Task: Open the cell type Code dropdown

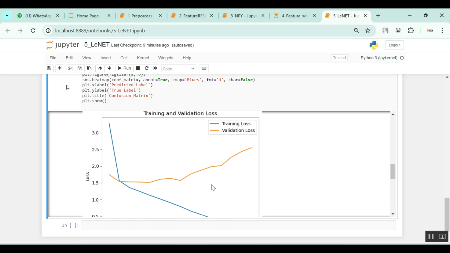Action: pos(178,69)
